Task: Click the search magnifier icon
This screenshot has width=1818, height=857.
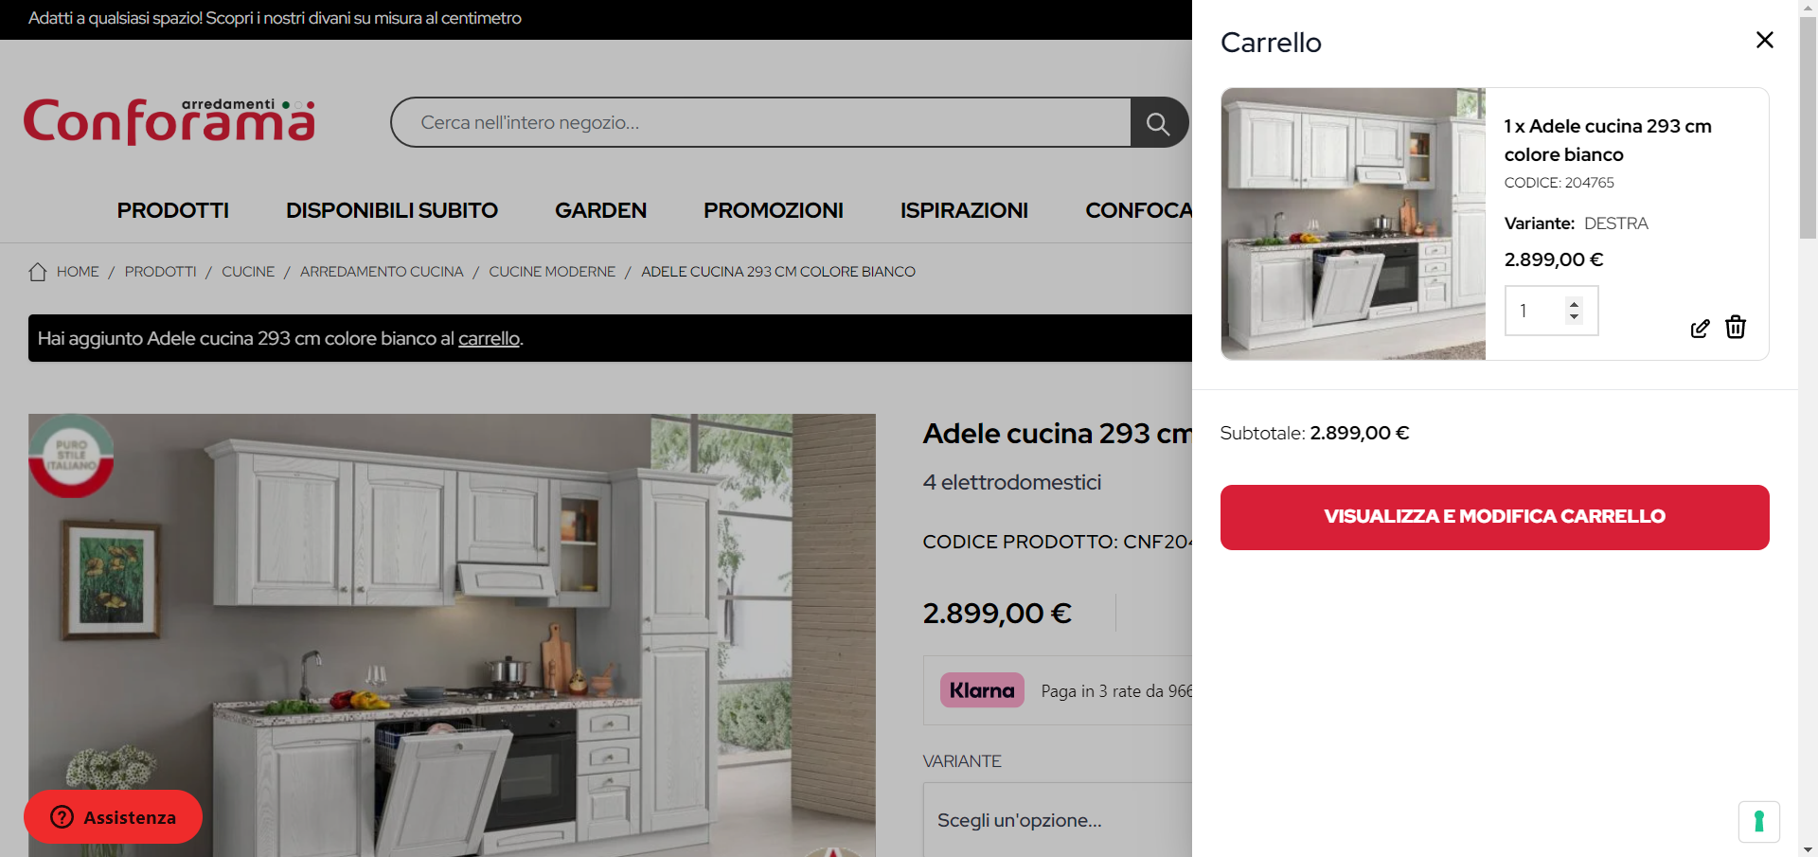Action: tap(1159, 123)
